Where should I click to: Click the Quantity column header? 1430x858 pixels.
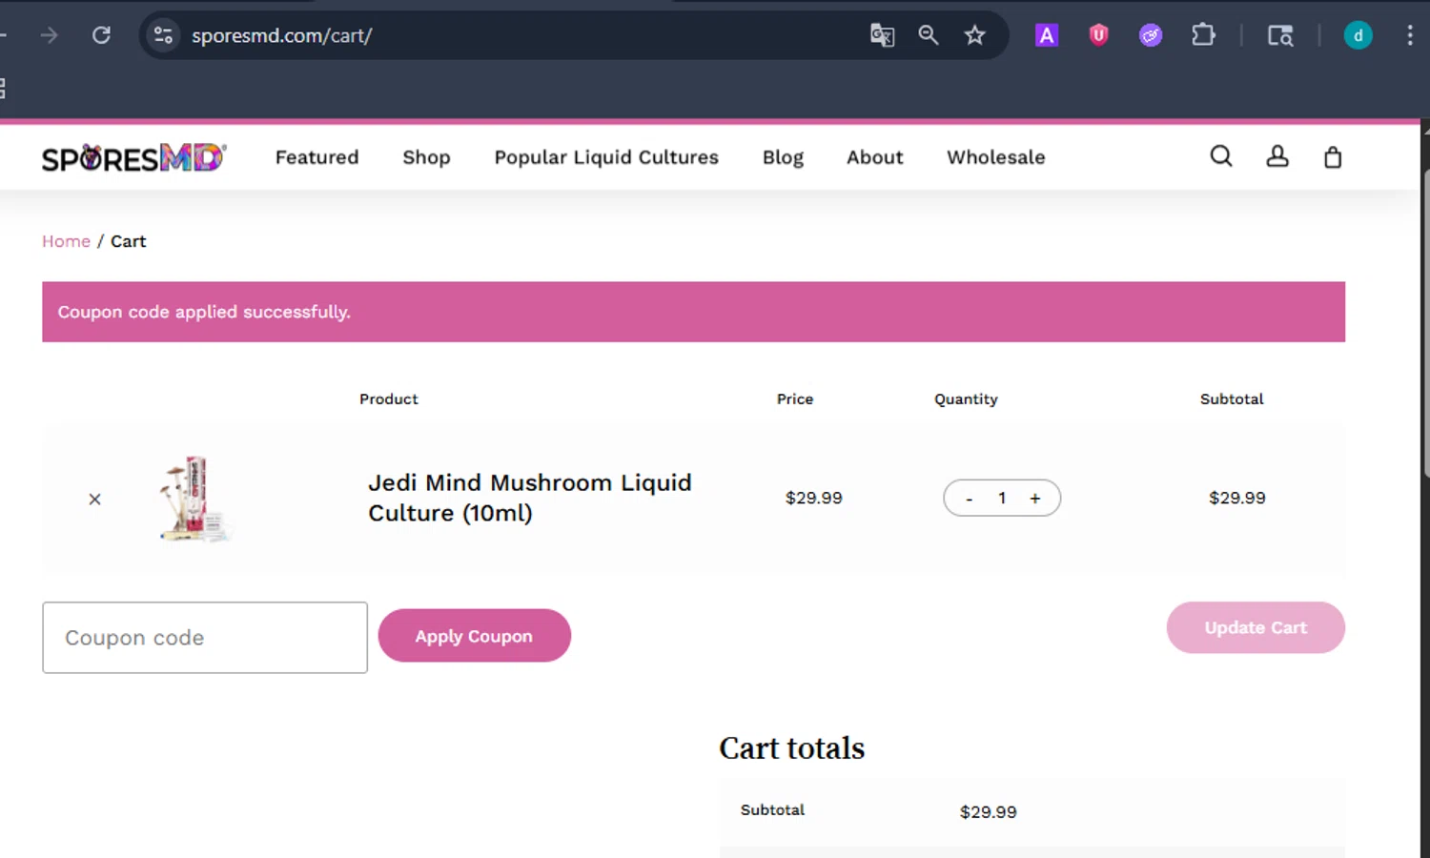click(x=966, y=398)
